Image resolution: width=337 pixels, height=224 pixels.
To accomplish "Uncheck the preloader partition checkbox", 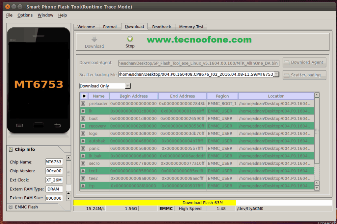I will coord(83,104).
